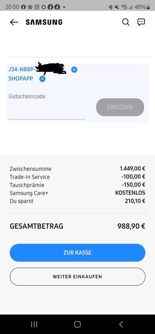Tap the battery indicator in status bar
This screenshot has width=155, height=334.
pyautogui.click(x=148, y=7)
